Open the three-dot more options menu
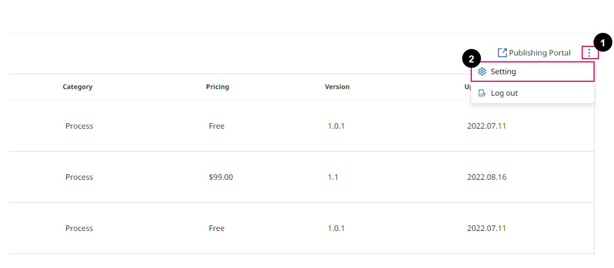Screen dimensions: 614x268 coord(589,53)
